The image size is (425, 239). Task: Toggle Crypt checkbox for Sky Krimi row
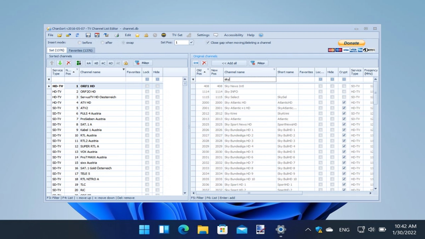coord(344,114)
